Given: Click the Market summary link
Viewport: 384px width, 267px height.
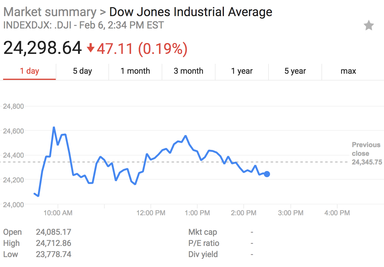Looking at the screenshot, I should 50,12.
